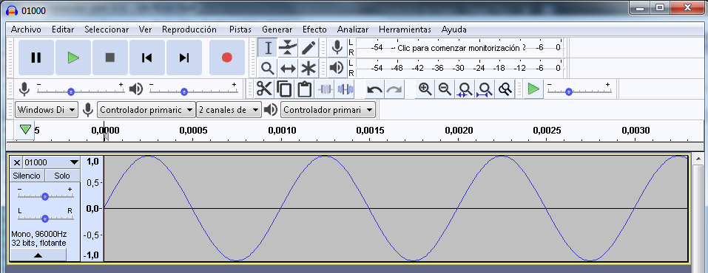Open the Editar menu
This screenshot has height=273, width=708.
[63, 30]
